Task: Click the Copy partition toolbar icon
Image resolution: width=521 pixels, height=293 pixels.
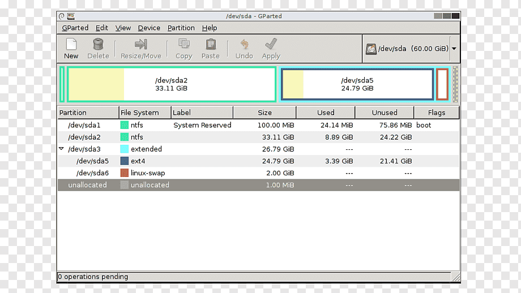Action: click(183, 44)
